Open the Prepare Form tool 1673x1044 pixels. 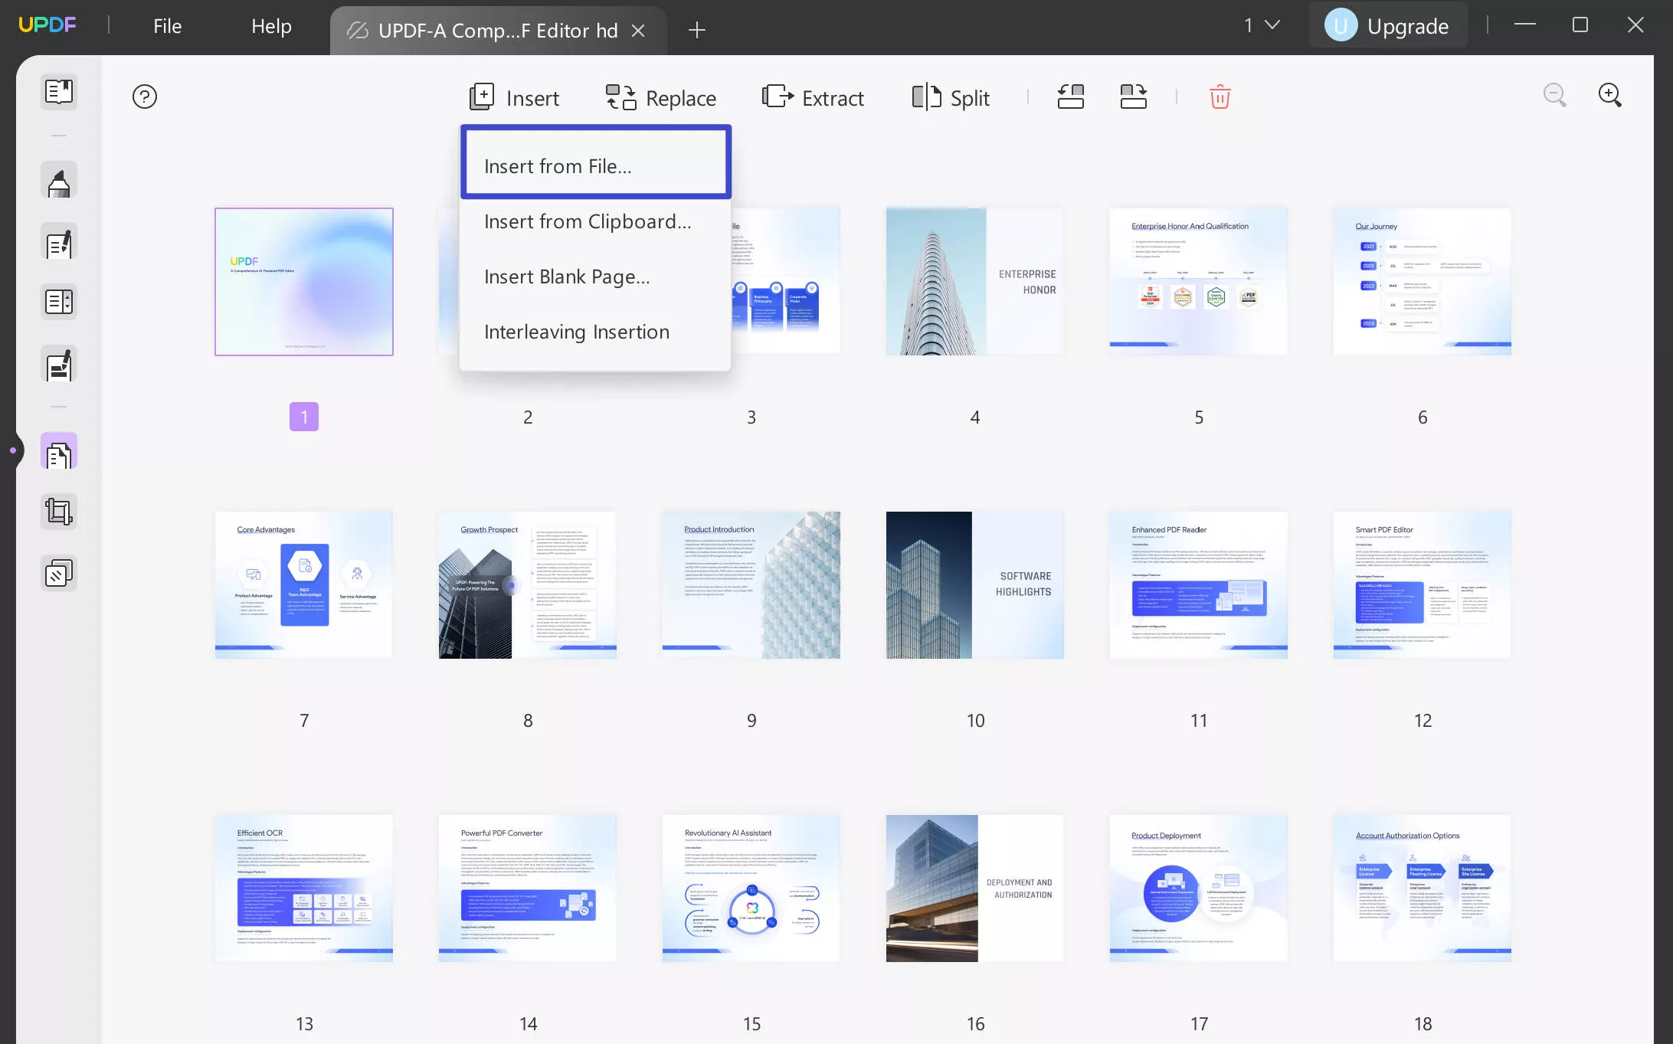[x=59, y=302]
